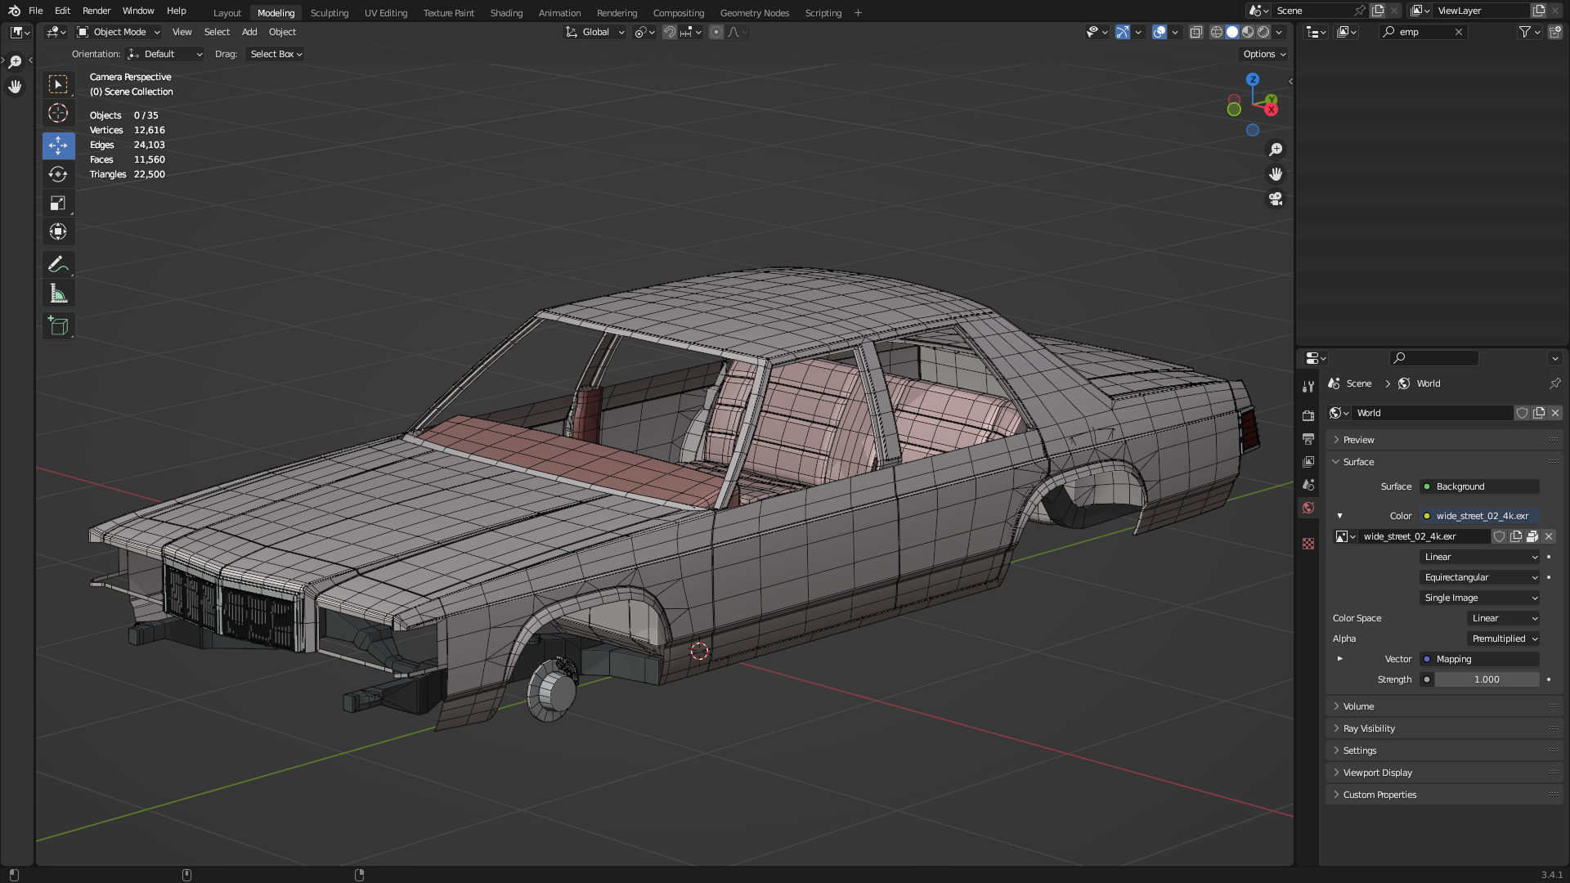Choose the Measure ruler tool
The image size is (1570, 883).
coord(58,294)
